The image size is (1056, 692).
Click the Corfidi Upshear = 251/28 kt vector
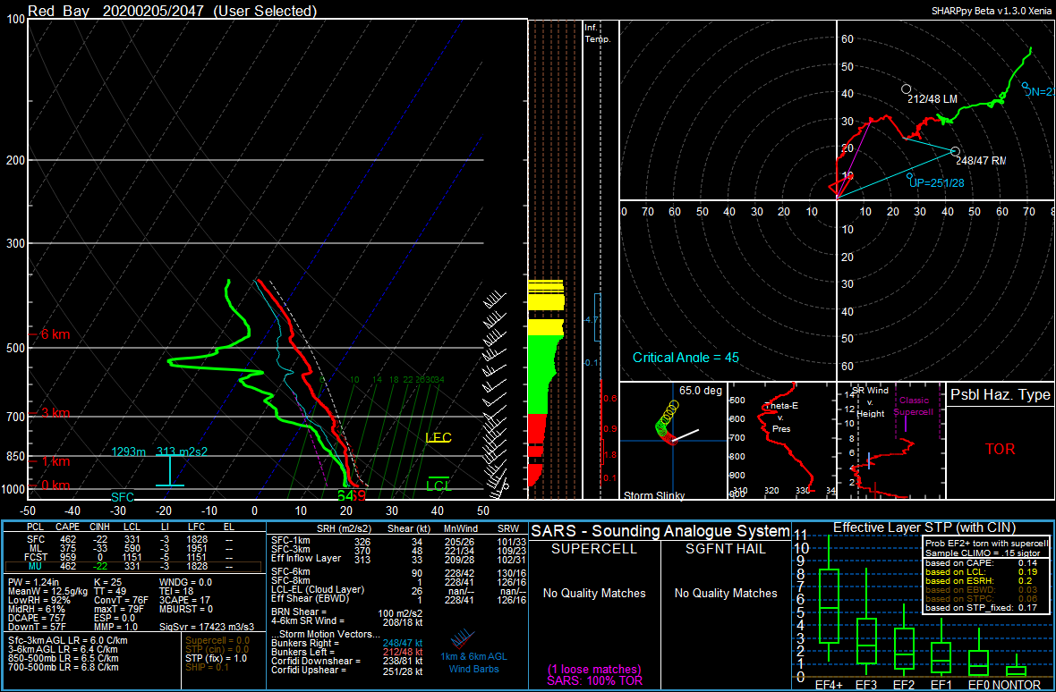tap(346, 671)
